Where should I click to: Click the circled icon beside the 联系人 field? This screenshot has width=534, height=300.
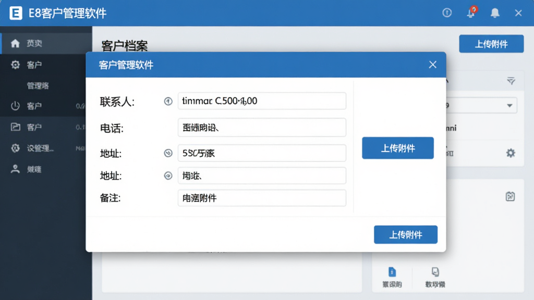(x=168, y=101)
